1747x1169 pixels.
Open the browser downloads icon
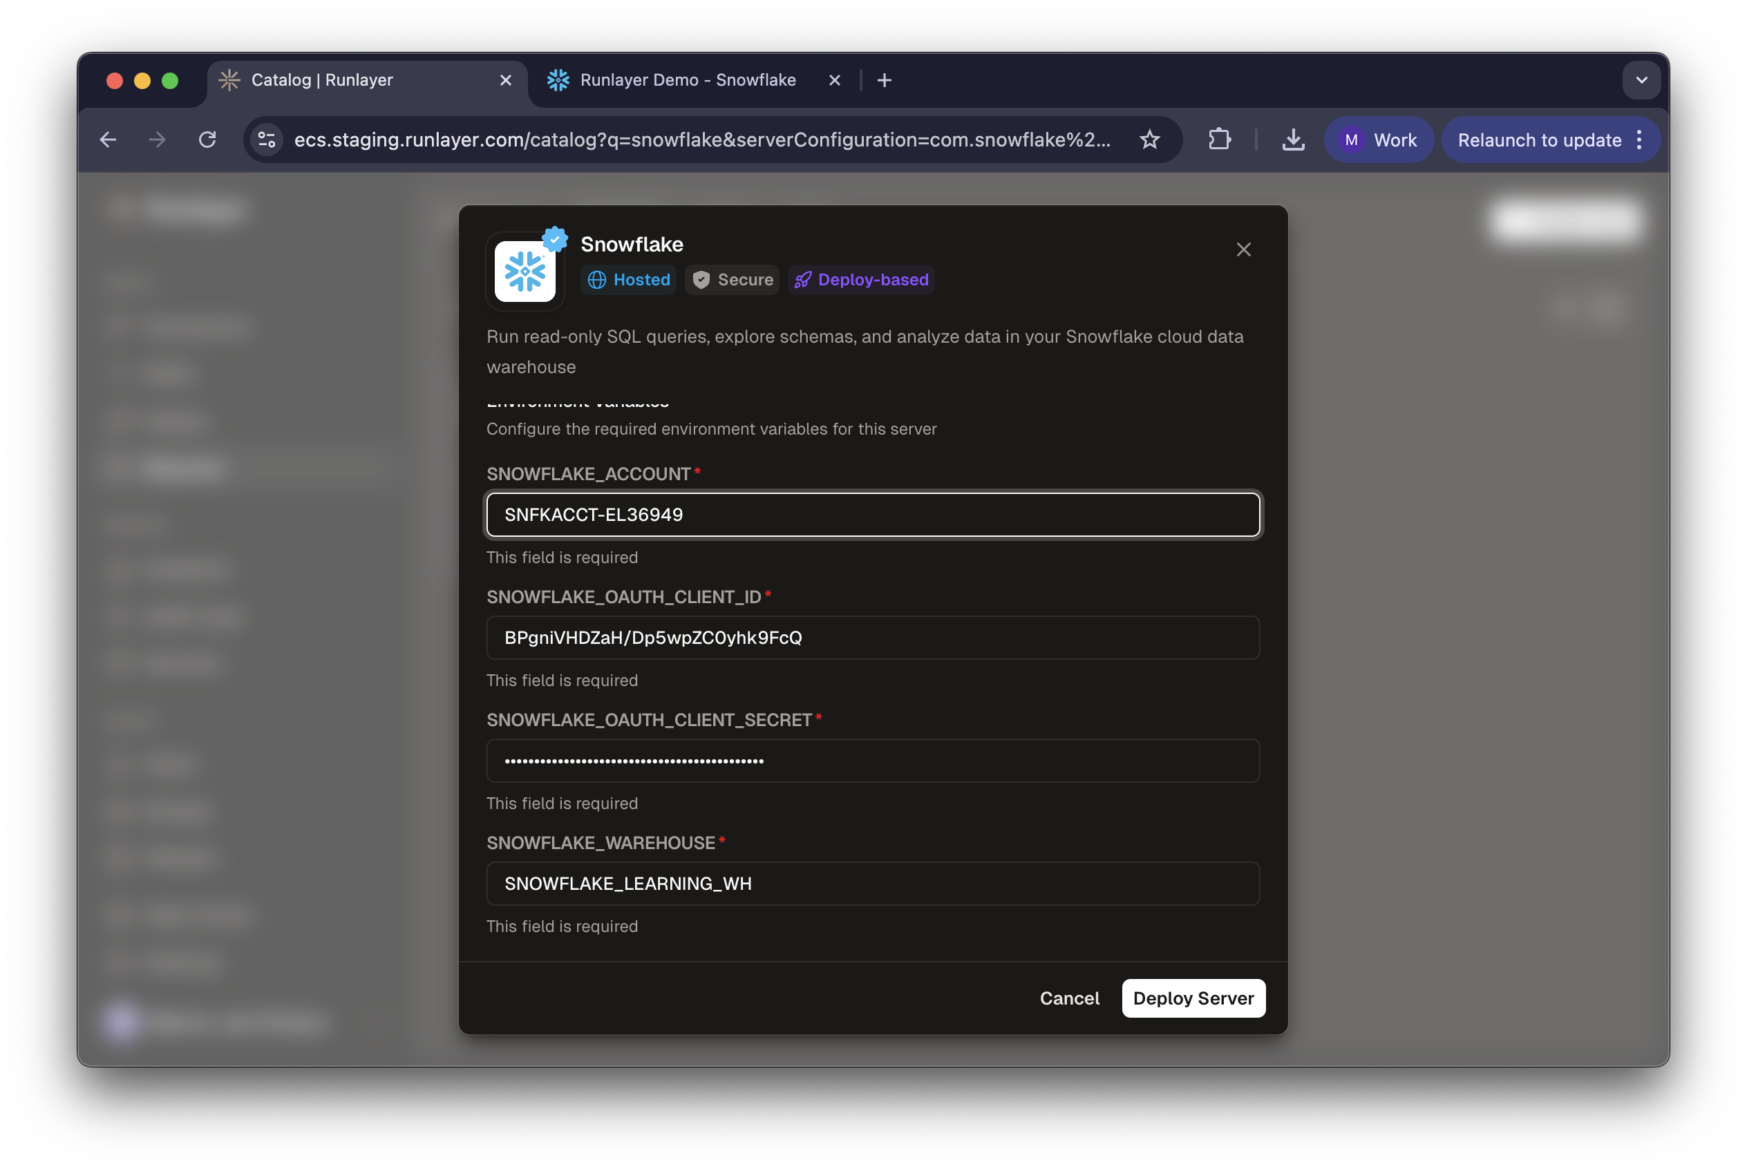pyautogui.click(x=1293, y=140)
